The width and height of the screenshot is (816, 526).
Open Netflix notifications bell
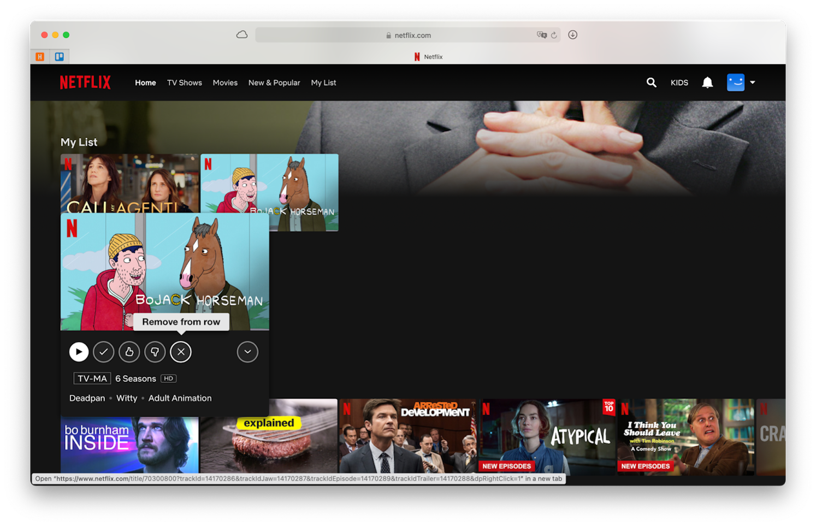pyautogui.click(x=707, y=82)
